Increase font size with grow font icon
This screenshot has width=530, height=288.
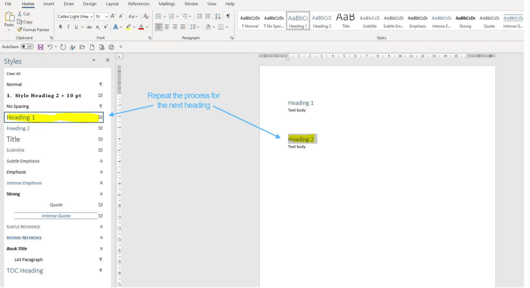tap(113, 16)
